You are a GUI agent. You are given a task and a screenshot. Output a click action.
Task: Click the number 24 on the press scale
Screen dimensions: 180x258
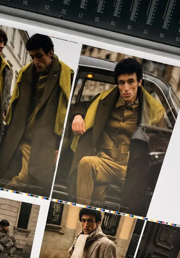25,2
